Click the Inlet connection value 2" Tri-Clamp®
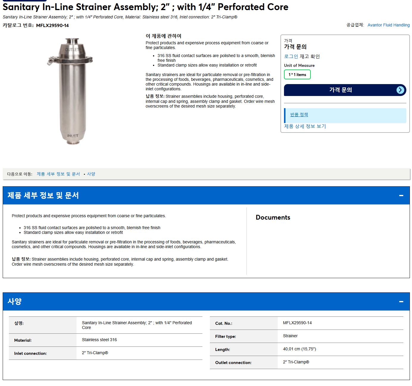Viewport: 412px width, 386px height. [x=95, y=353]
